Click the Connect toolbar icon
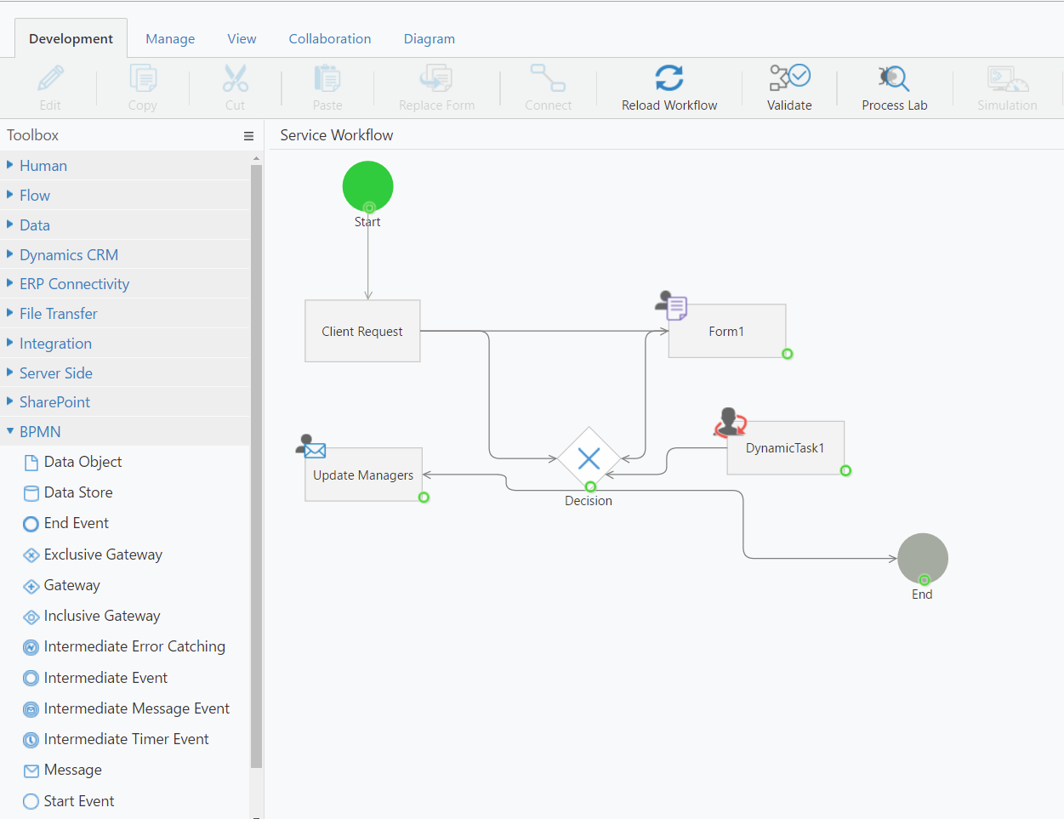The image size is (1064, 819). click(549, 78)
